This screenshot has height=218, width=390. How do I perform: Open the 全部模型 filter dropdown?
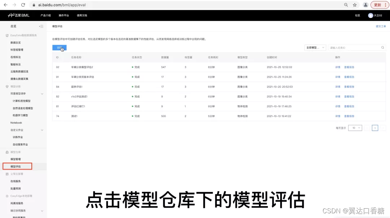[x=315, y=47]
